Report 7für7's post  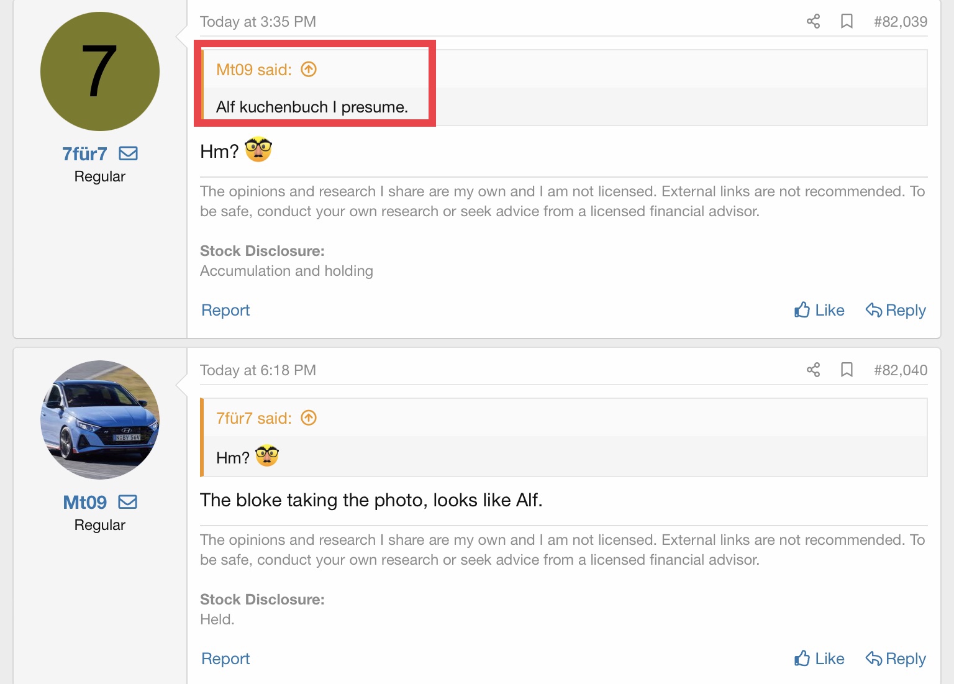(x=225, y=310)
